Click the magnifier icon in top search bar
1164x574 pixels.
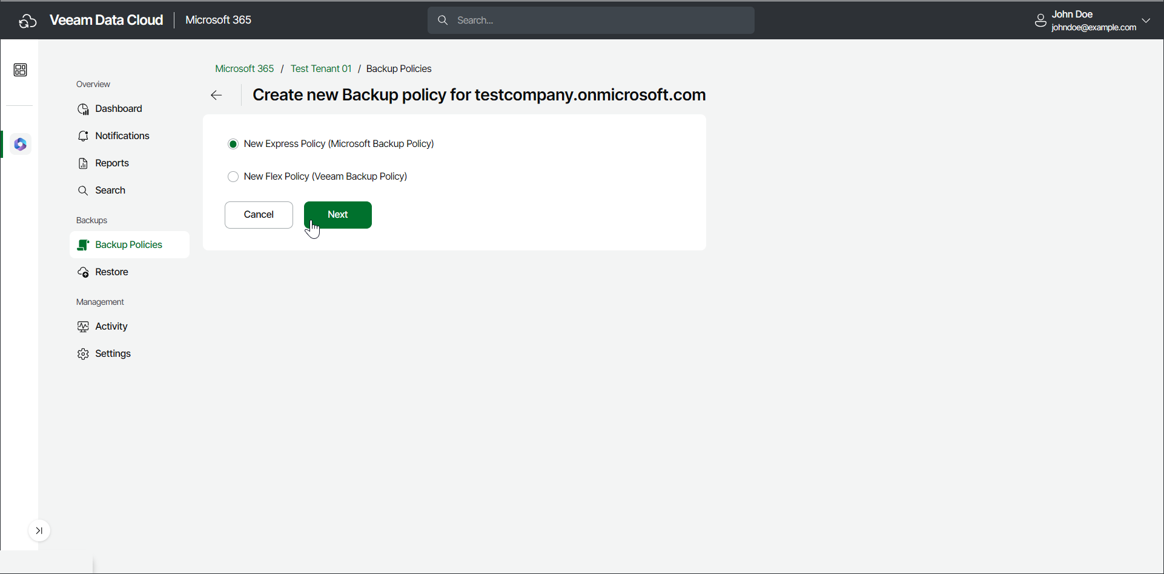[x=443, y=21]
